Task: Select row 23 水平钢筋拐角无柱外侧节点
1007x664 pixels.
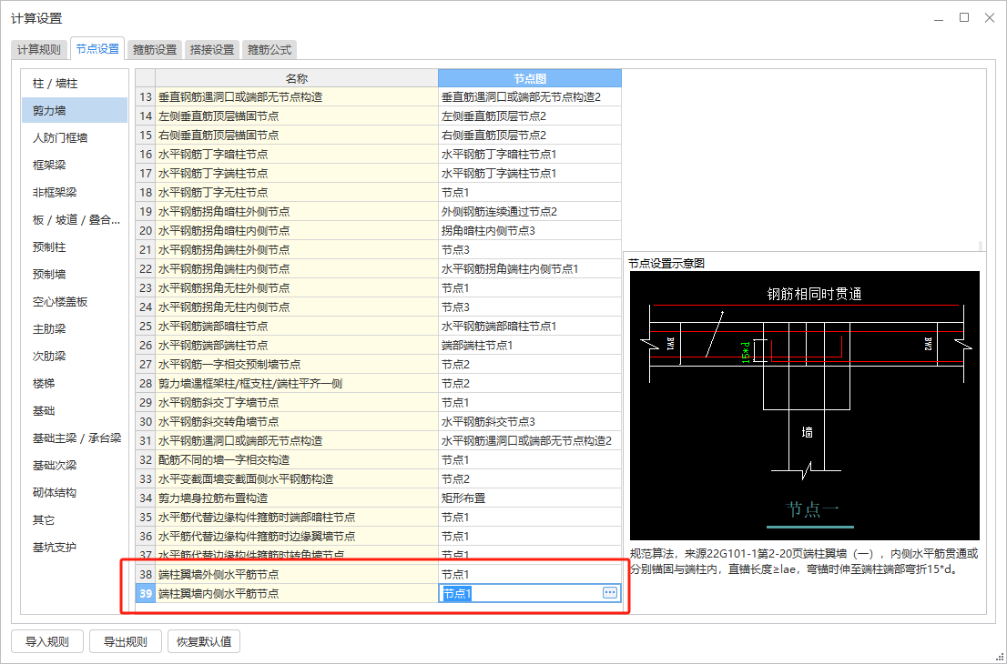Action: coord(297,288)
